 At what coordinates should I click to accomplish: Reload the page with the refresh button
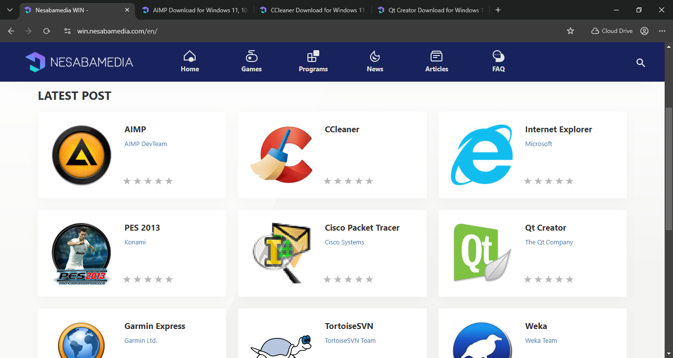tap(47, 31)
